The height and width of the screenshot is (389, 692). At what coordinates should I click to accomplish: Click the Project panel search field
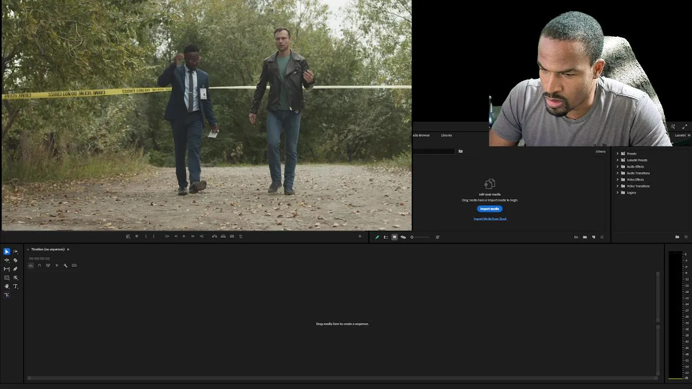[x=434, y=151]
